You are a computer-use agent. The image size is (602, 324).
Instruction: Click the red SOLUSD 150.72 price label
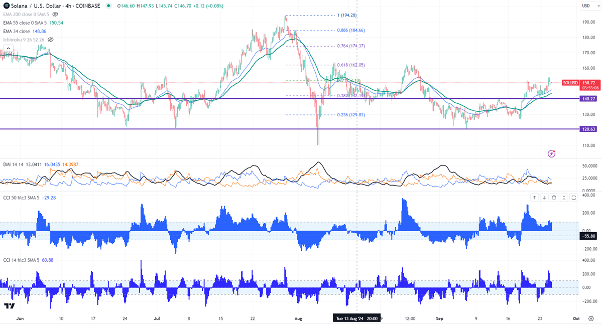581,83
